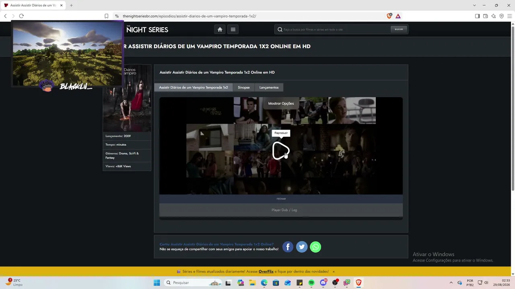The width and height of the screenshot is (515, 289).
Task: Click the 'Gêneros: Drama, Sci-Fi & Fantasy' text
Action: click(x=122, y=155)
